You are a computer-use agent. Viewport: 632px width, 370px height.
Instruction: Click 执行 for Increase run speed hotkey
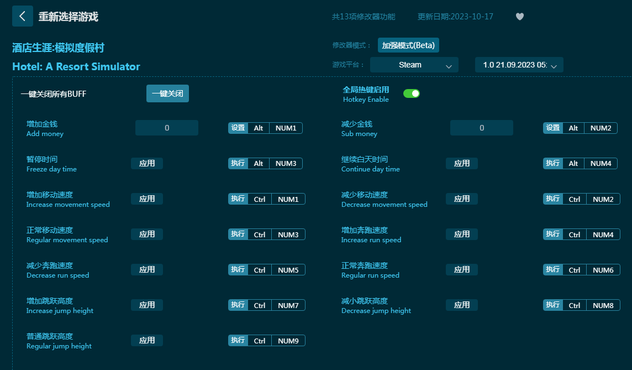552,234
